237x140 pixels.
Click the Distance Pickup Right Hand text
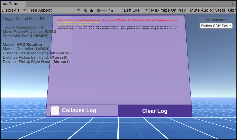[36, 62]
